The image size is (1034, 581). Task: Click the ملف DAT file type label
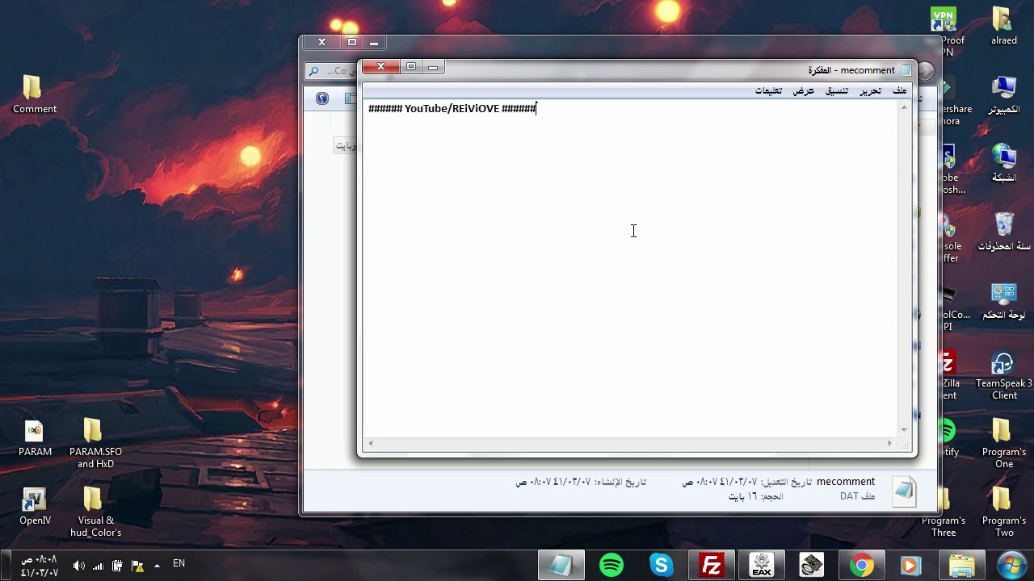[x=858, y=496]
